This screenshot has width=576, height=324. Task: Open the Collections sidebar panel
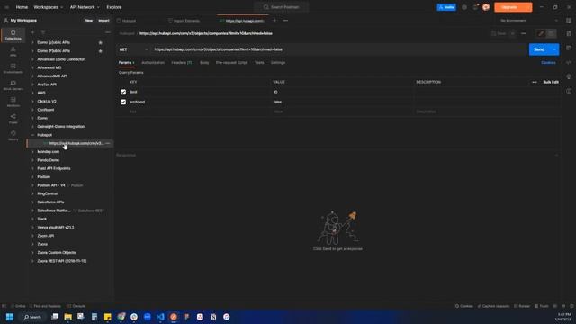[13, 35]
